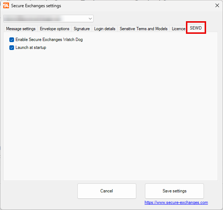Select the Signature tab
Screen dimensions: 223x210
point(82,29)
